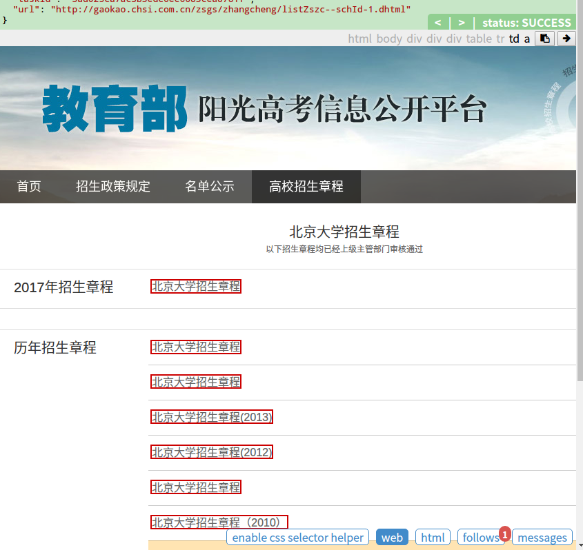Open the 2017年 北京大学招生章程 link
This screenshot has width=583, height=550.
point(196,287)
